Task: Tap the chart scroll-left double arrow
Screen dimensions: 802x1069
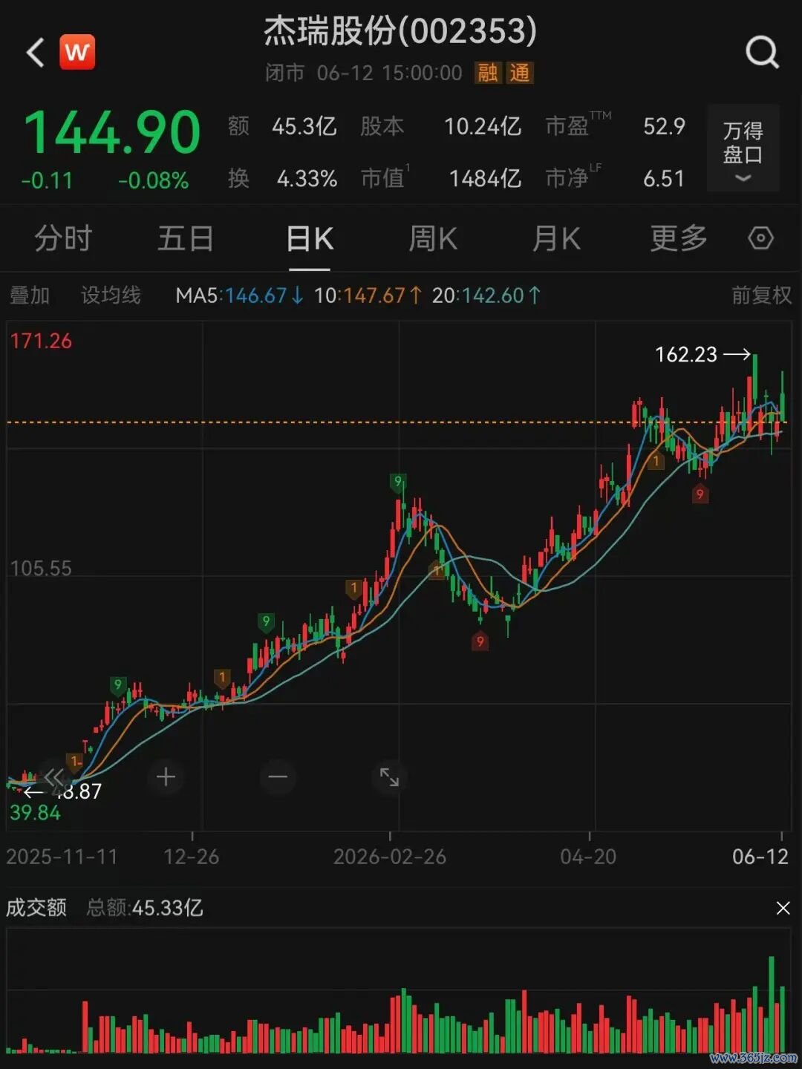Action: click(x=54, y=777)
